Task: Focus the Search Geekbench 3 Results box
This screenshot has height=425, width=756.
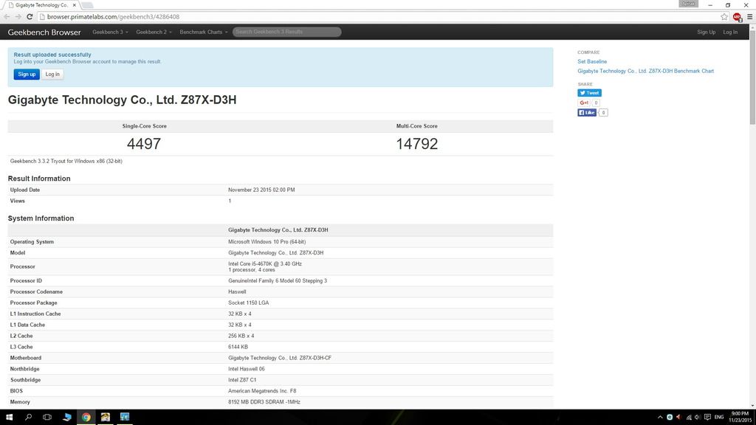Action: (287, 32)
